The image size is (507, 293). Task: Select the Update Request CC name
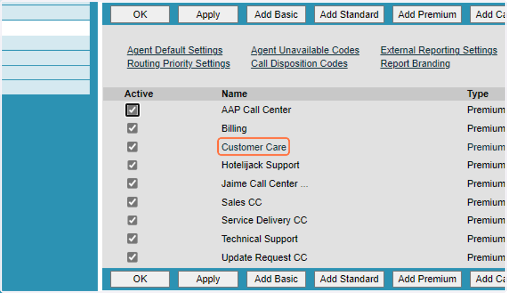tap(264, 257)
